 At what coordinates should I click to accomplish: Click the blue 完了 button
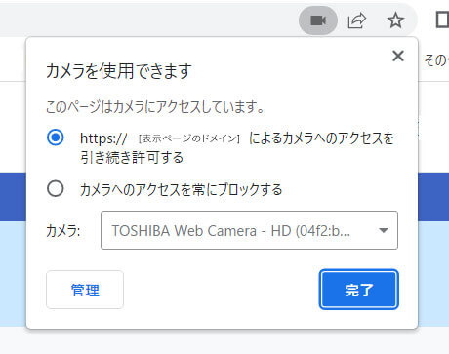[359, 290]
